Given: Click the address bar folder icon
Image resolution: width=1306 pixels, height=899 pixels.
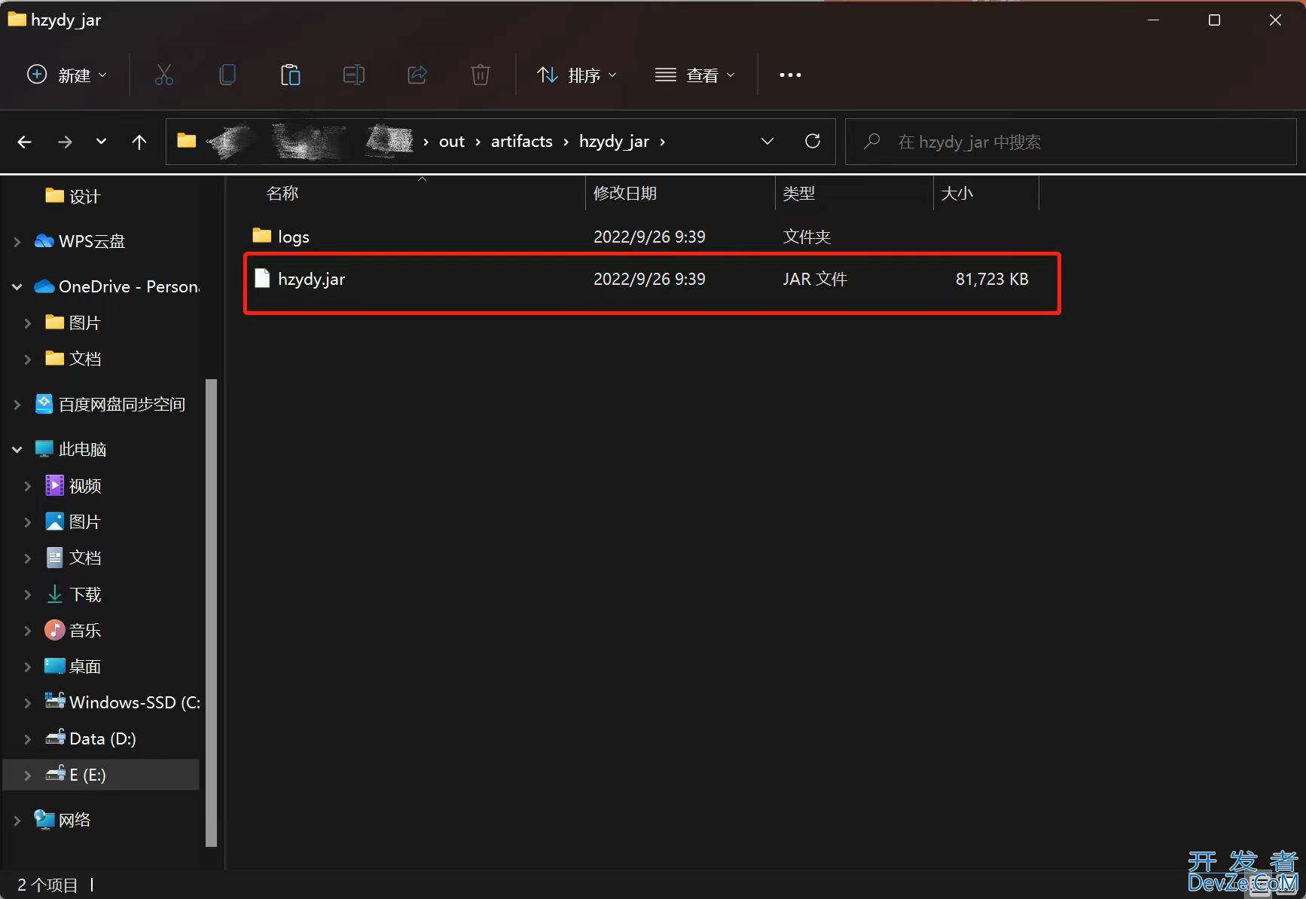Looking at the screenshot, I should coord(187,141).
